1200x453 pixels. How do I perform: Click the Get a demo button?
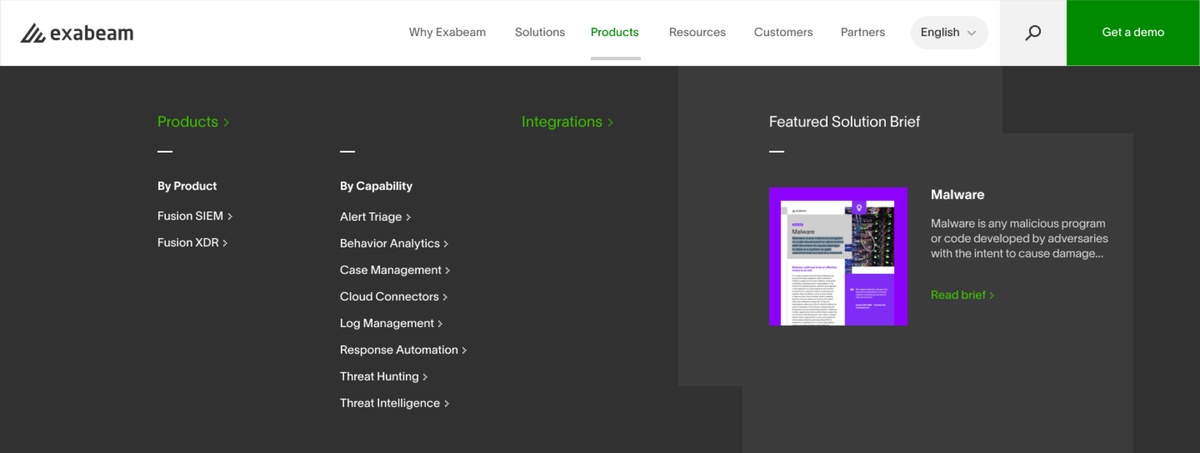point(1133,33)
